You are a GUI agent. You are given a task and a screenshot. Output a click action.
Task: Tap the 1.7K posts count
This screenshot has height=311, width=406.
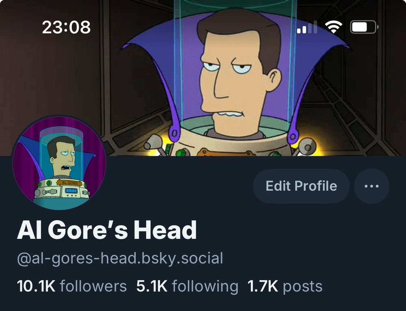pos(285,286)
